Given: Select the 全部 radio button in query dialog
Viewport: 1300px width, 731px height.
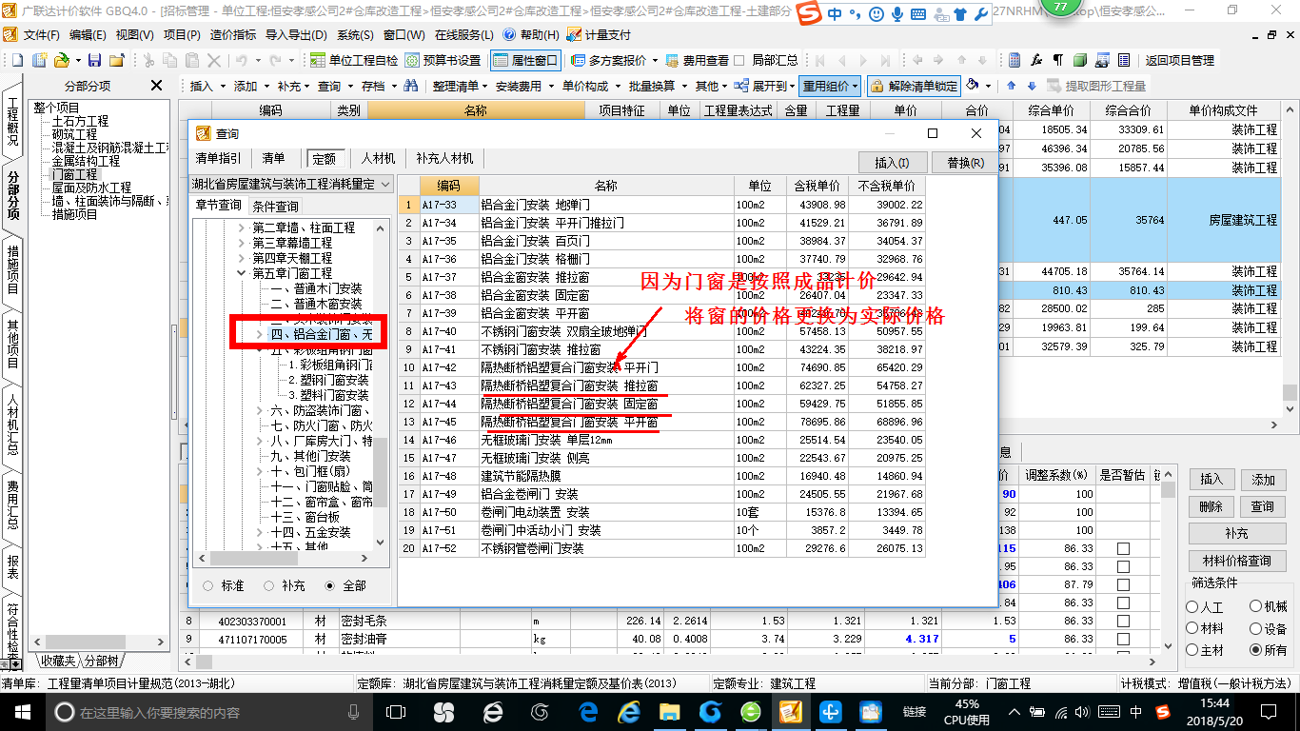Looking at the screenshot, I should point(330,585).
